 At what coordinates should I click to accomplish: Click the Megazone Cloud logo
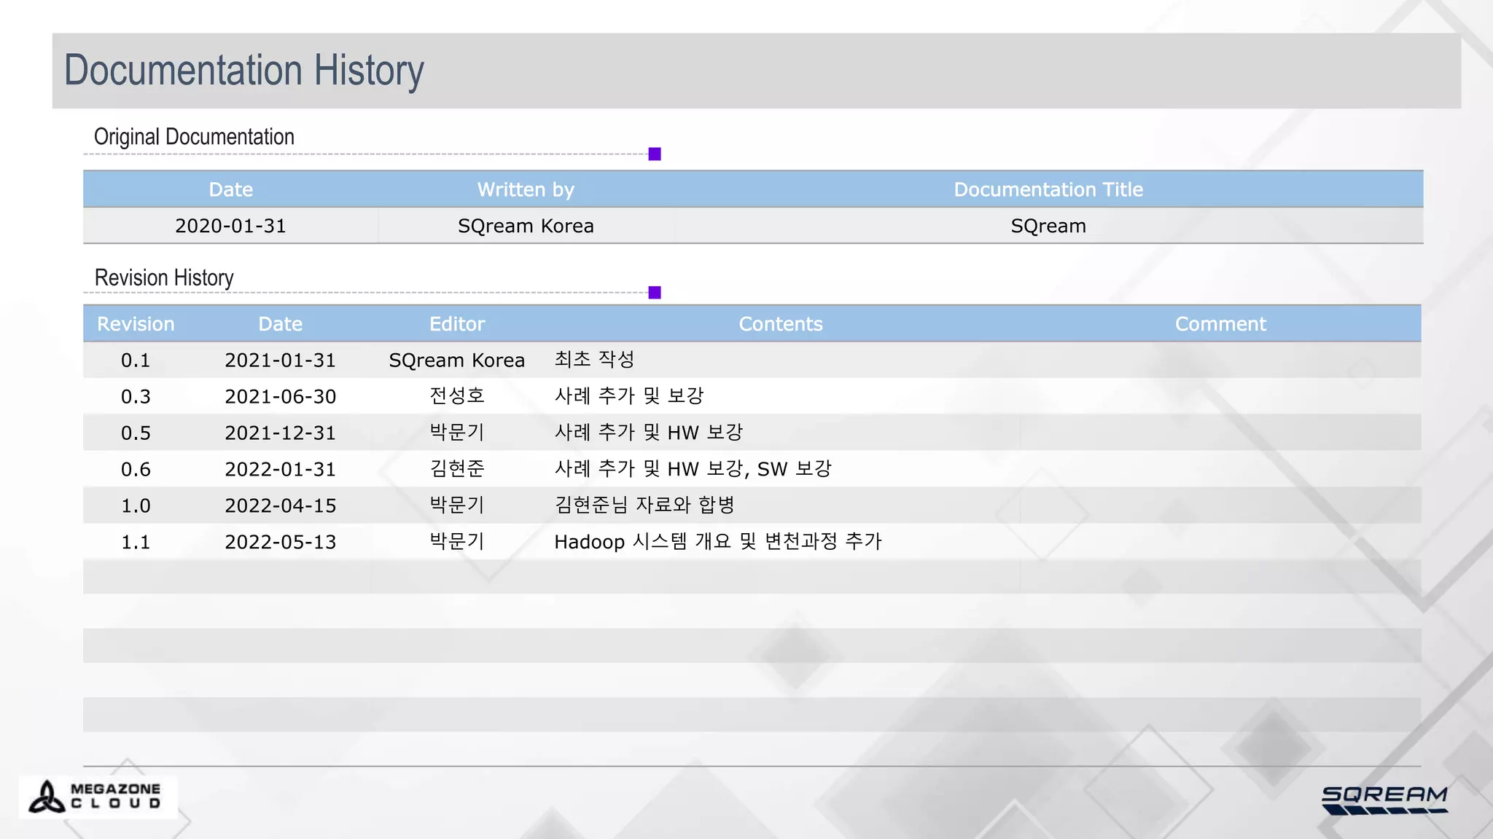tap(96, 797)
